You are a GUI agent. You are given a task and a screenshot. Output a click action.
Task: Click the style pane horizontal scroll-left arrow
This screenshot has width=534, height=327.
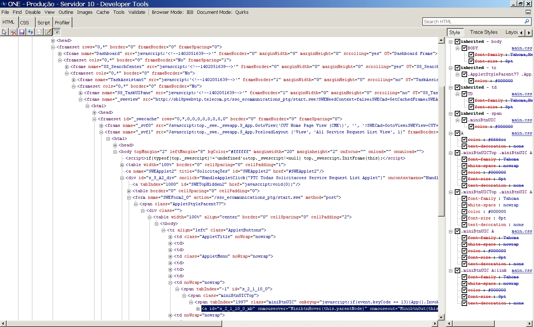tap(449, 323)
